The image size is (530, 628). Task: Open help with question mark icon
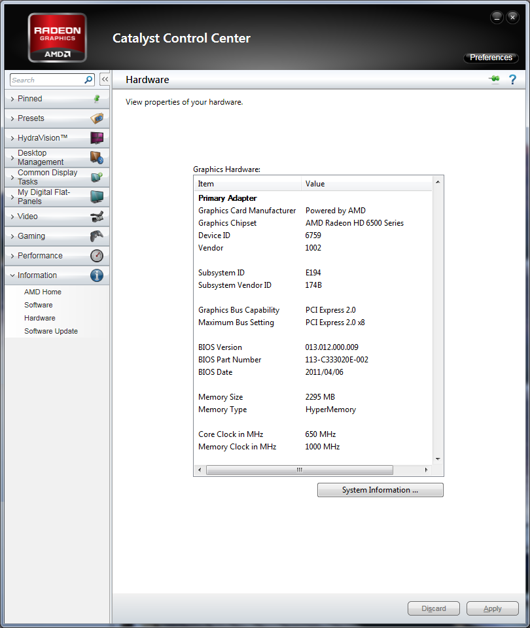(512, 79)
